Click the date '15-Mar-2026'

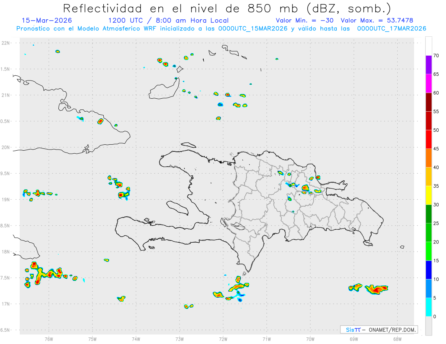(x=47, y=20)
